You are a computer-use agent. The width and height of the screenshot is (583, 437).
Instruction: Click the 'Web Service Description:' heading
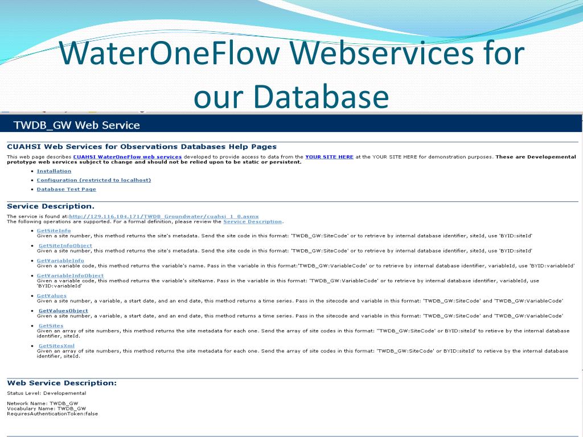click(x=61, y=383)
